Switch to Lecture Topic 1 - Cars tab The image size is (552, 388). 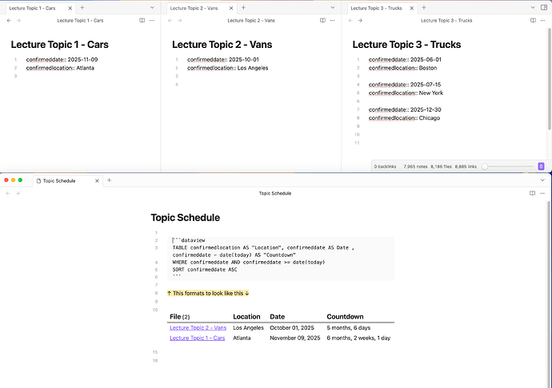pos(32,8)
